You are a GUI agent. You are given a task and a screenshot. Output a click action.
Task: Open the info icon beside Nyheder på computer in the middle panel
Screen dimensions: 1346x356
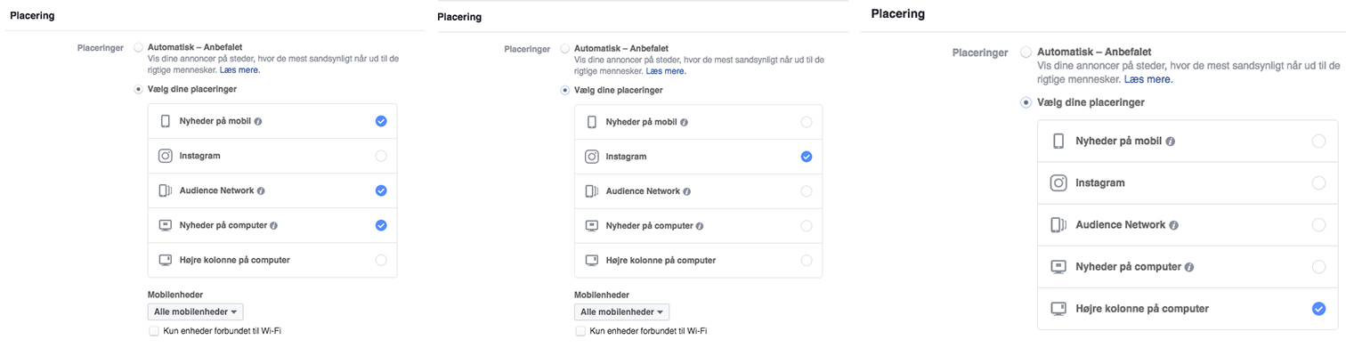(701, 226)
